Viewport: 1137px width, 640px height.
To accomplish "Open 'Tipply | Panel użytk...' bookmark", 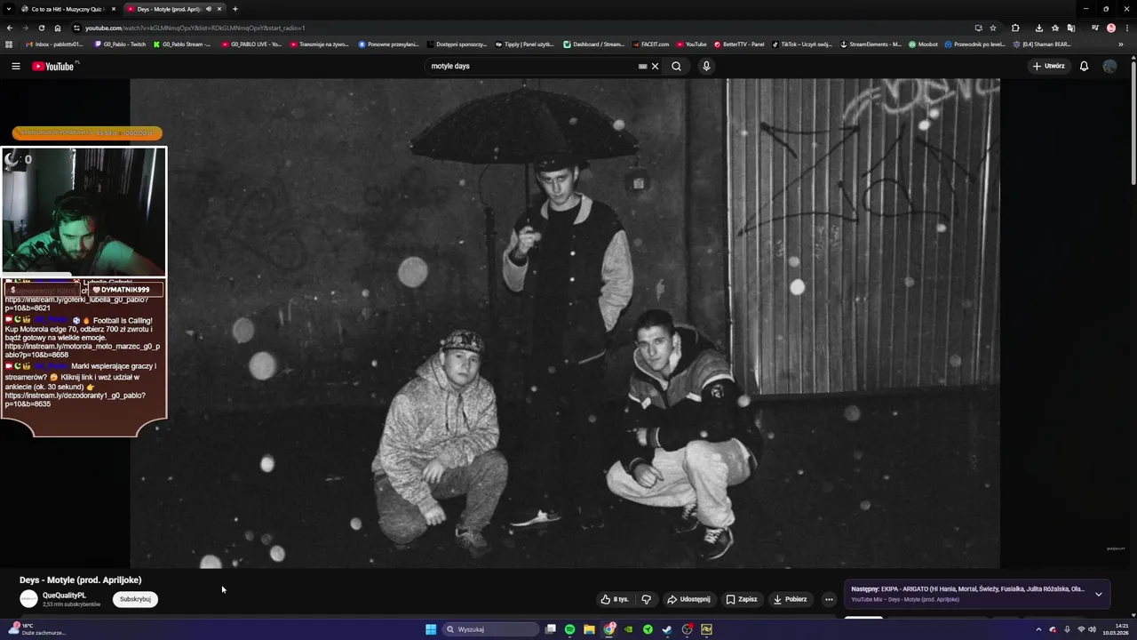I will click(525, 44).
